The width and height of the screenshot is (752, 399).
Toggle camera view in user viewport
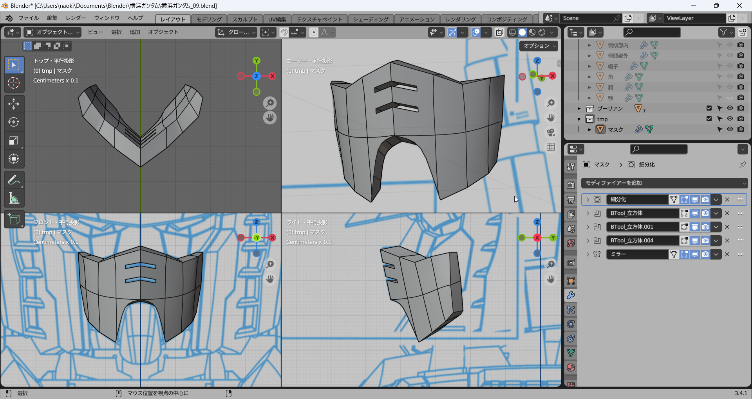[551, 132]
